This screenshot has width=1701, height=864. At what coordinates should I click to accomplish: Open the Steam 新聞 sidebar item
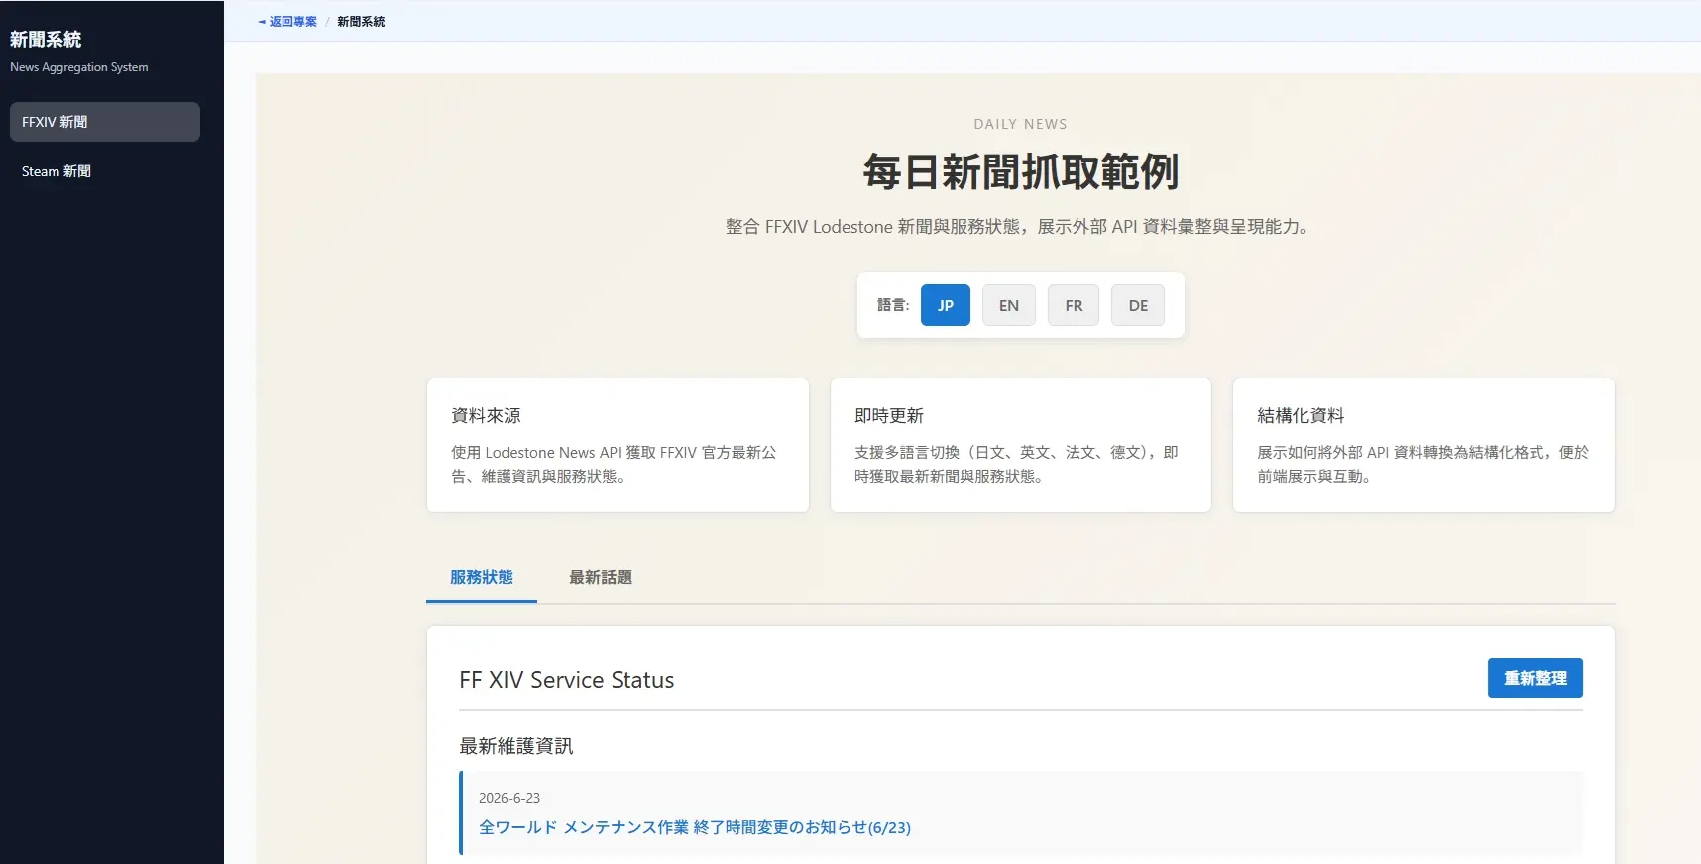click(105, 171)
